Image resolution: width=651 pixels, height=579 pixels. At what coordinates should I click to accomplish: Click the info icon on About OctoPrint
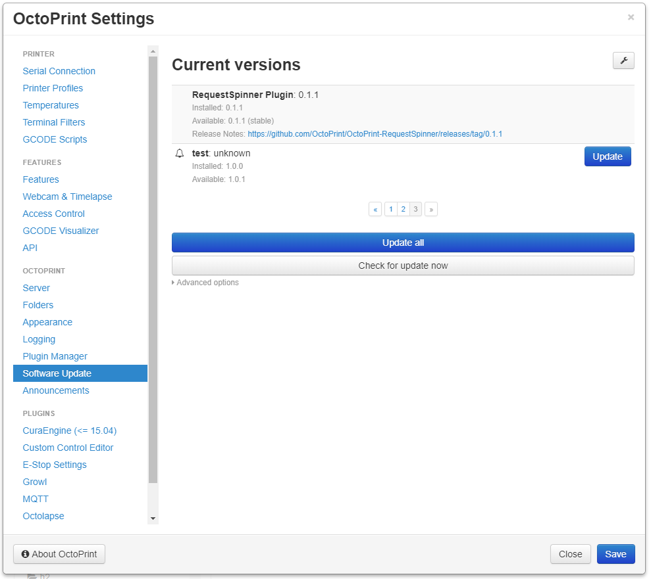[25, 553]
